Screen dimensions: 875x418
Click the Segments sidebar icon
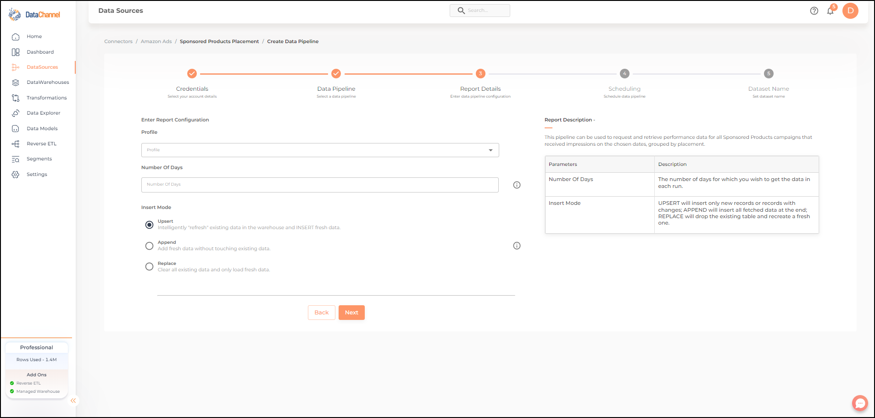16,159
